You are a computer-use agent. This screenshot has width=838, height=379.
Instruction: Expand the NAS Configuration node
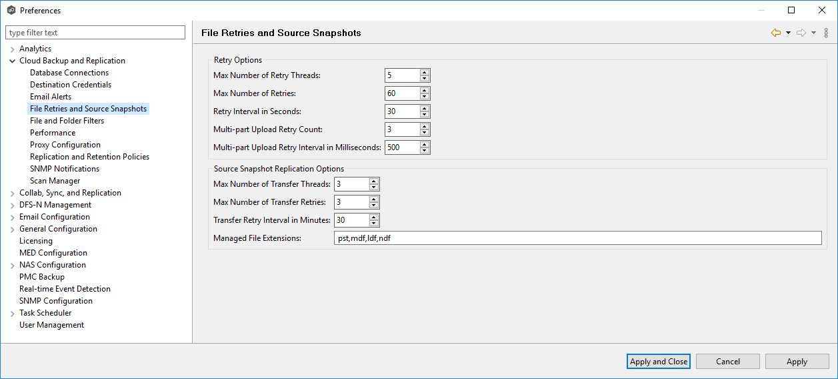[13, 265]
